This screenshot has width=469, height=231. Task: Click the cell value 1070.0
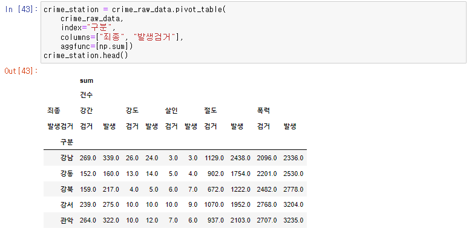(x=214, y=205)
